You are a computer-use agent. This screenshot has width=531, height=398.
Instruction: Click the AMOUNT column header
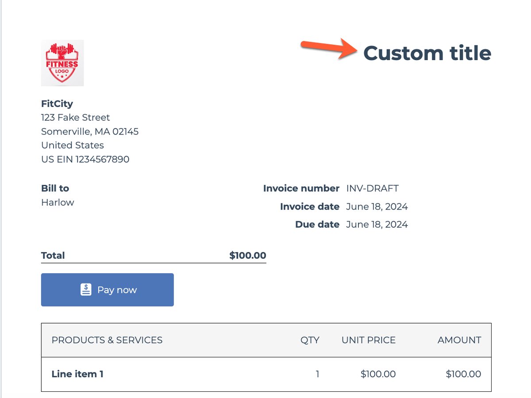click(x=459, y=340)
